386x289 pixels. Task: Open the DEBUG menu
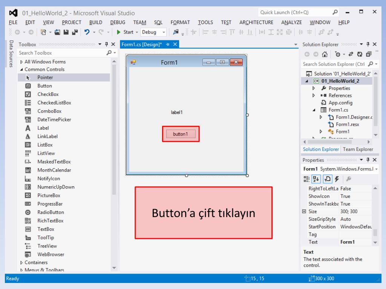tap(118, 22)
